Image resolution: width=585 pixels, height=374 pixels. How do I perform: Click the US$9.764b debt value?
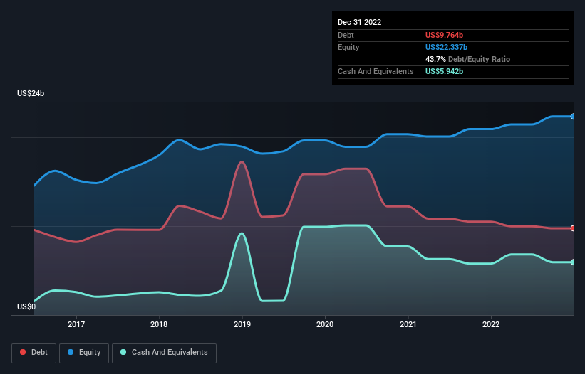pos(444,35)
